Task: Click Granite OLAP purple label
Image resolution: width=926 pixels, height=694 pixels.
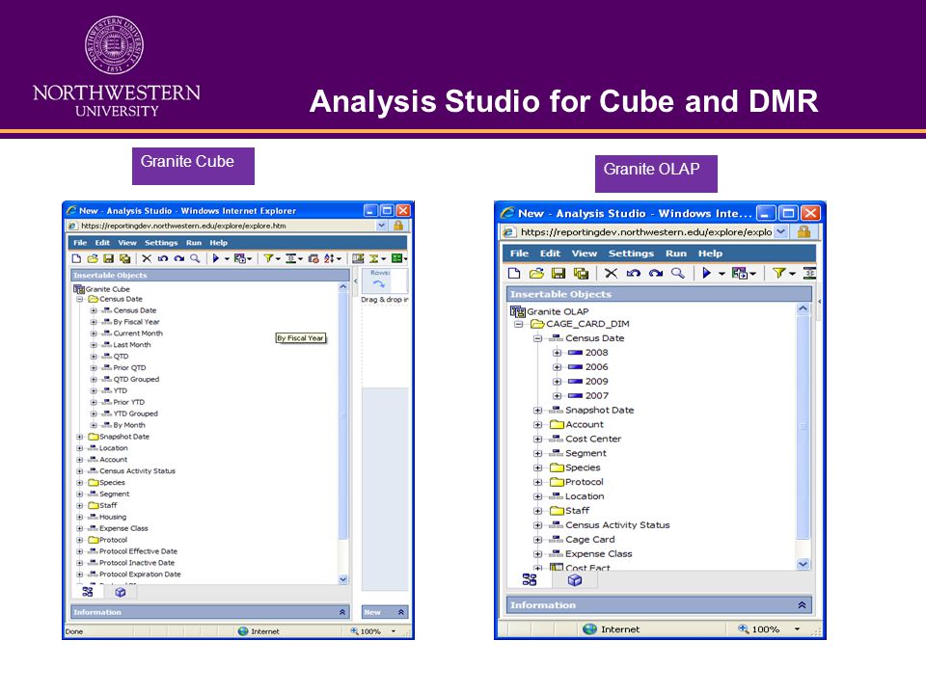Action: [656, 173]
